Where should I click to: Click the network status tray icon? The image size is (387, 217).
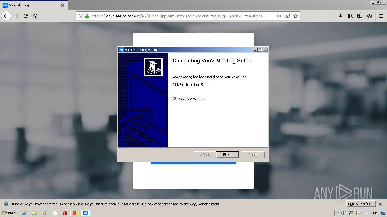pos(351,213)
